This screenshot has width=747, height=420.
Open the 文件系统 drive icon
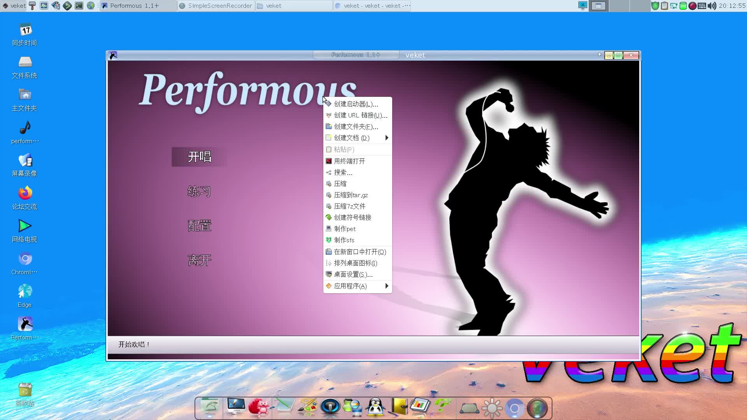[x=25, y=67]
